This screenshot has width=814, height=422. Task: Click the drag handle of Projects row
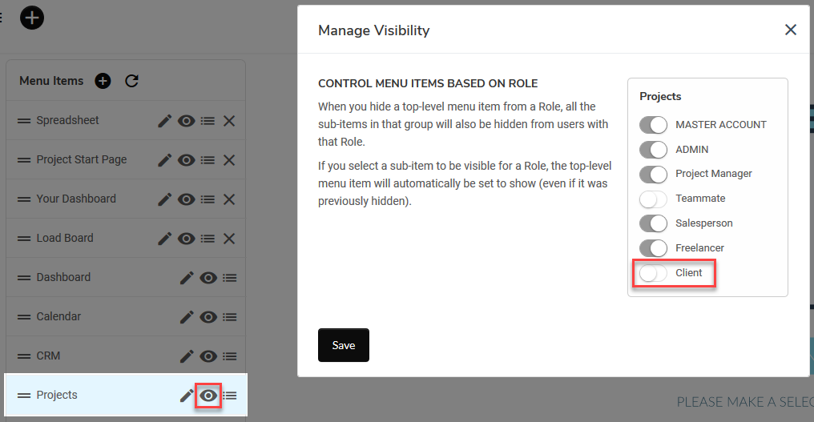tap(24, 396)
